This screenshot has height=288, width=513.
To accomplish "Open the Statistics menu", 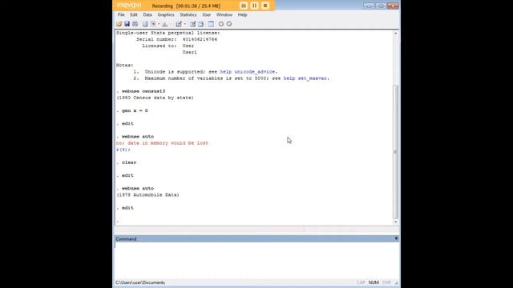I will coord(188,14).
